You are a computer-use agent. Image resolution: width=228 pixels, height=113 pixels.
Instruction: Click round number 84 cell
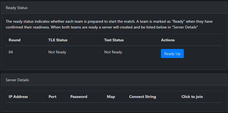coord(11,52)
